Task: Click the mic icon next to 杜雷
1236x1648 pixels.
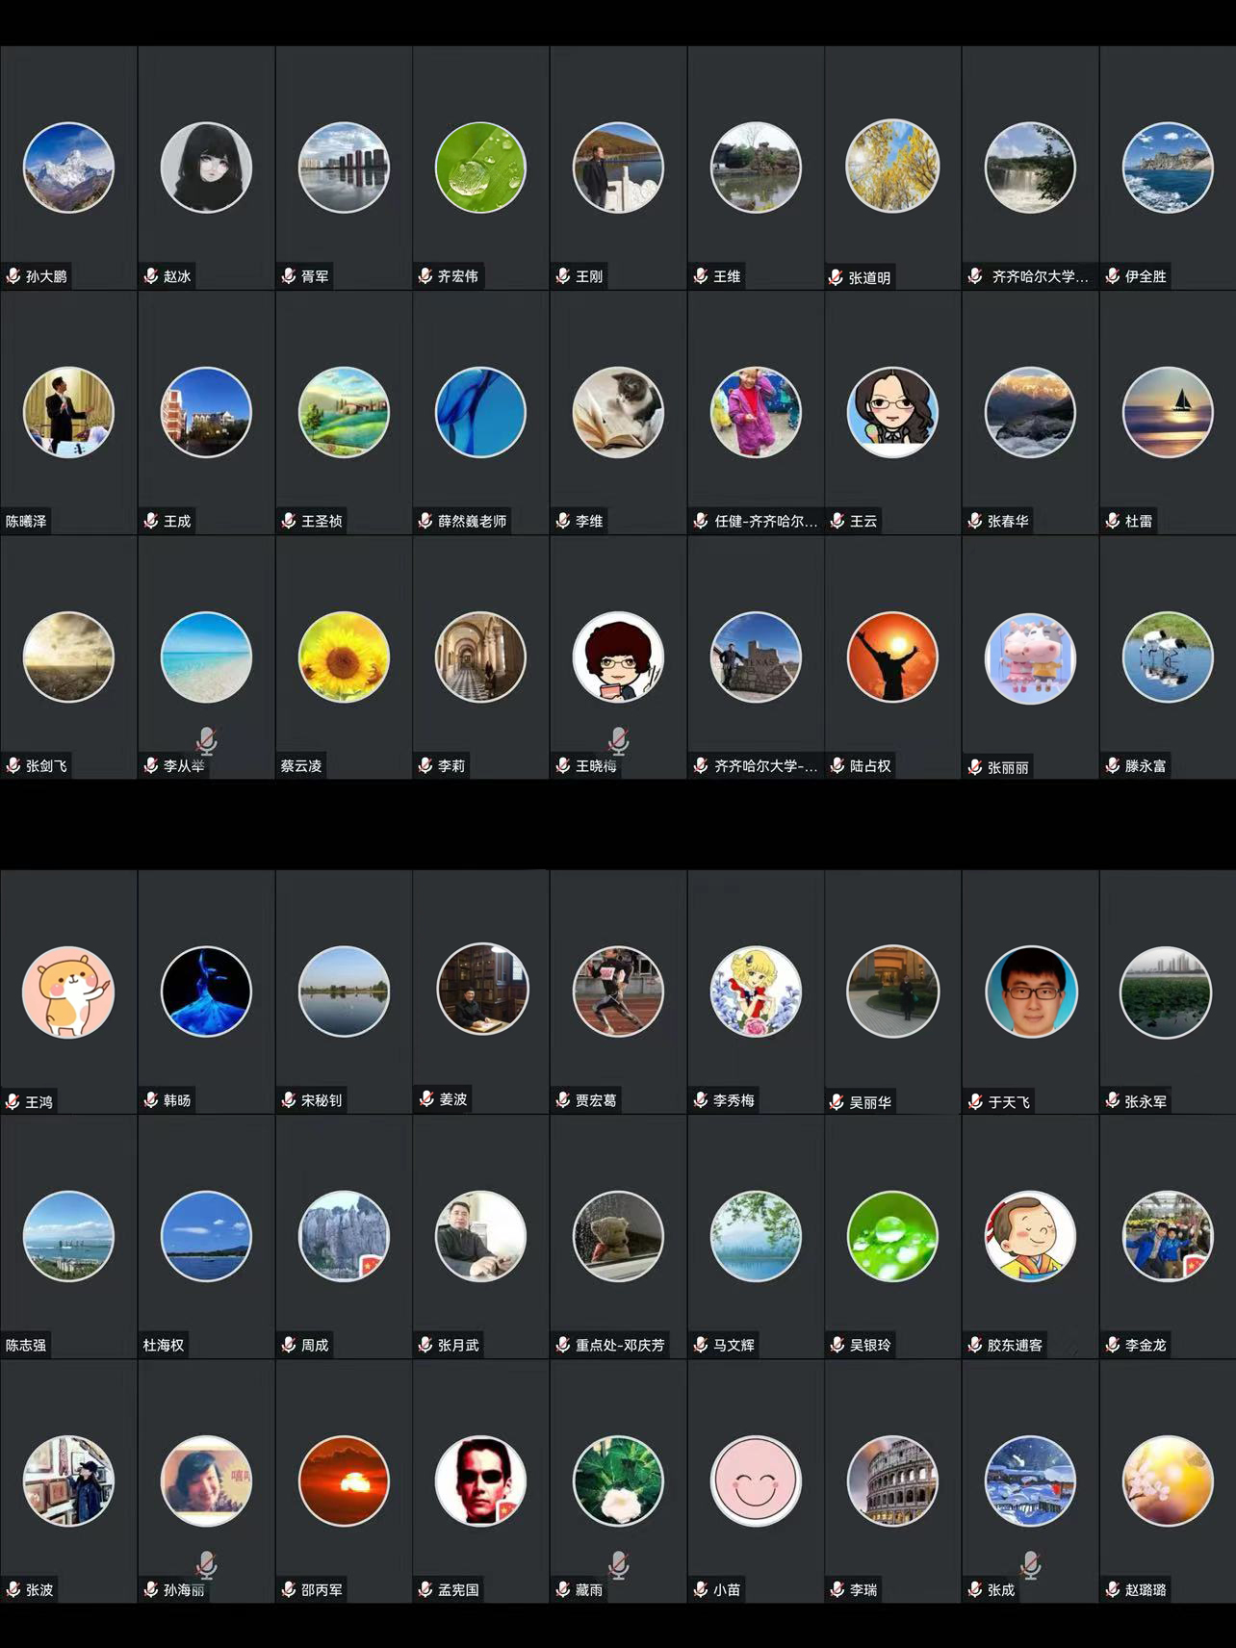Action: [1113, 521]
